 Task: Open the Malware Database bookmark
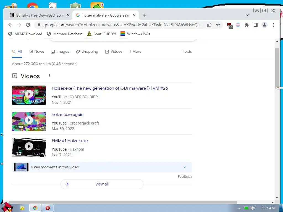point(65,34)
